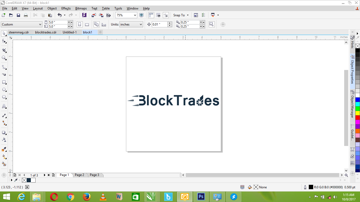Click the yellow palette swatch
The width and height of the screenshot is (360, 202).
pyautogui.click(x=358, y=113)
